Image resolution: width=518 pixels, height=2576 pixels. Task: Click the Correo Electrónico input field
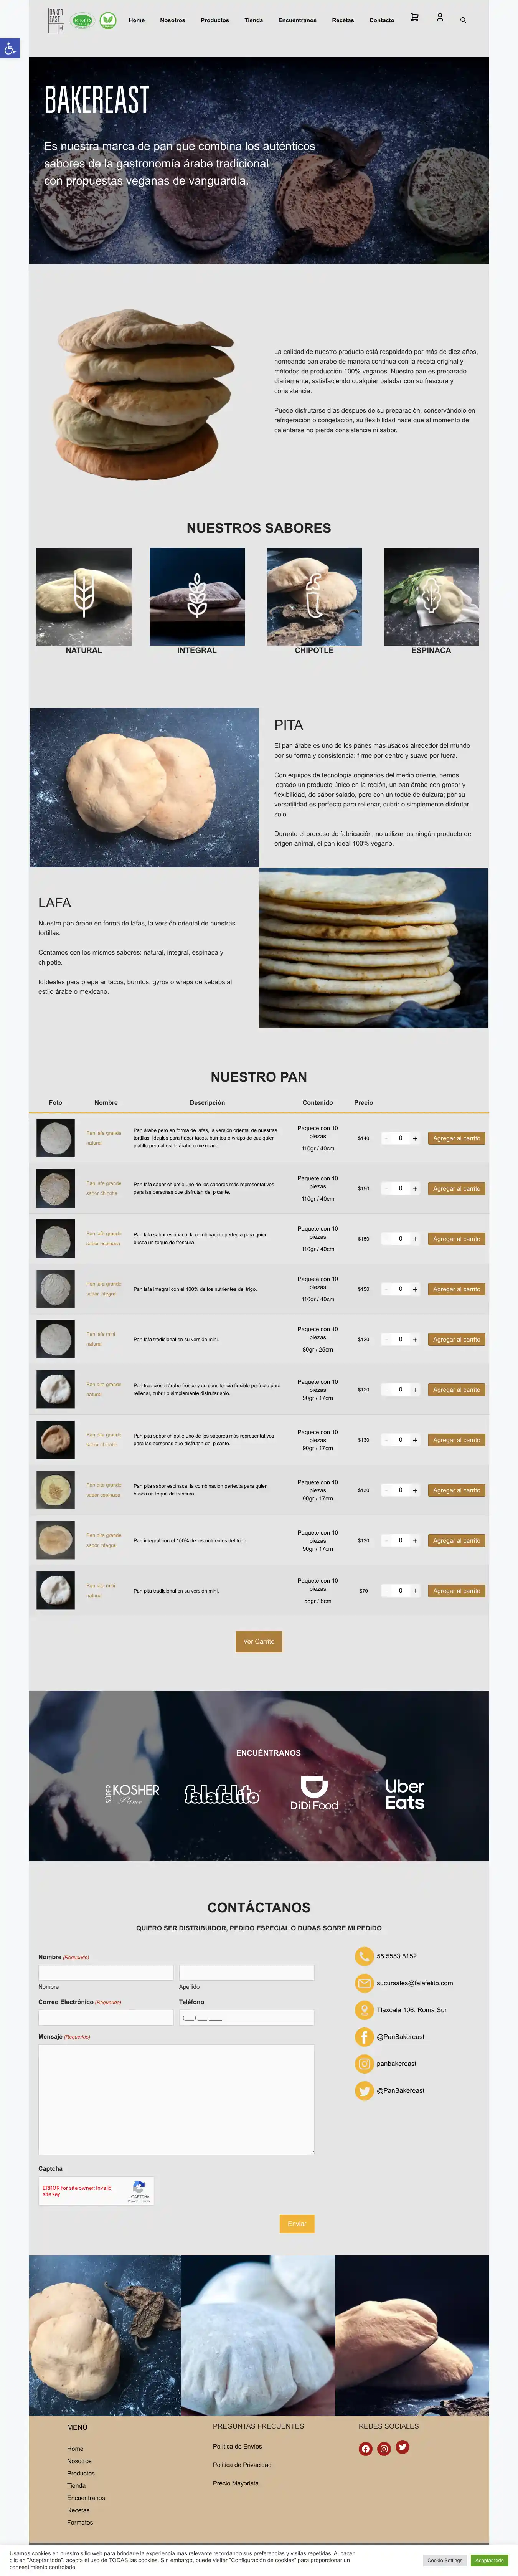(106, 2018)
